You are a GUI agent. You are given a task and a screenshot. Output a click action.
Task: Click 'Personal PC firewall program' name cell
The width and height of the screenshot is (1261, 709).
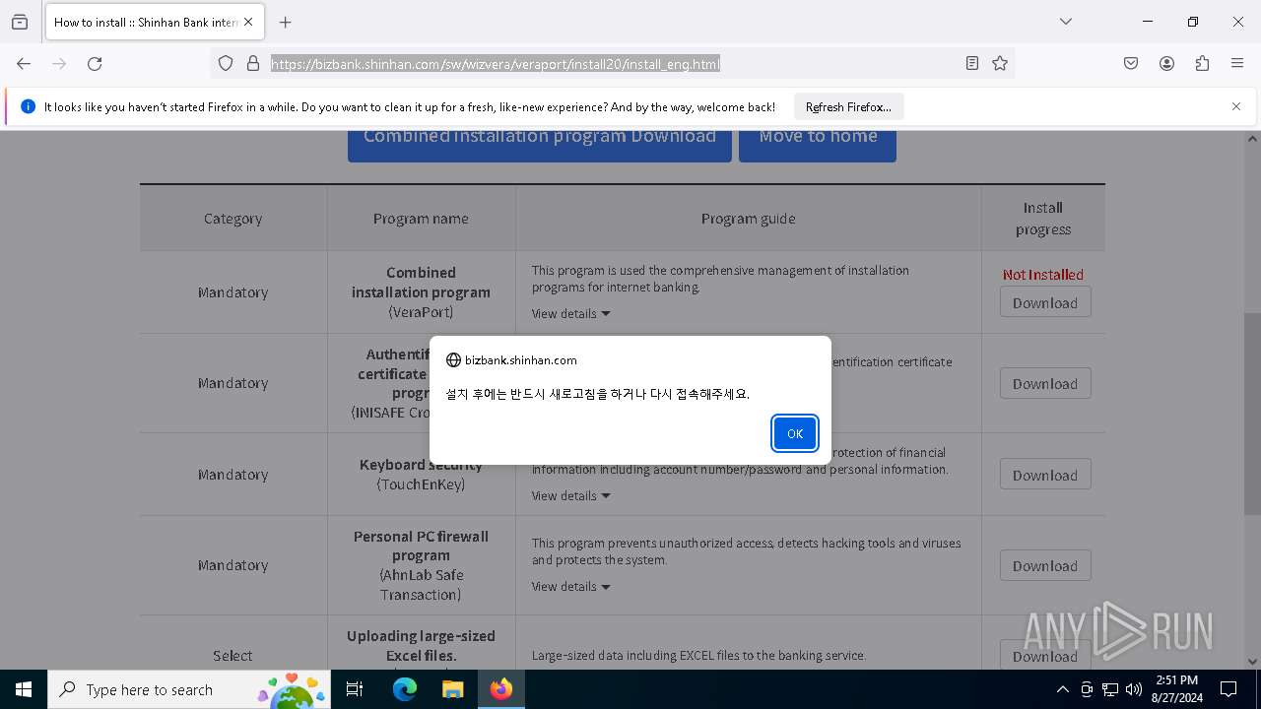pos(421,565)
